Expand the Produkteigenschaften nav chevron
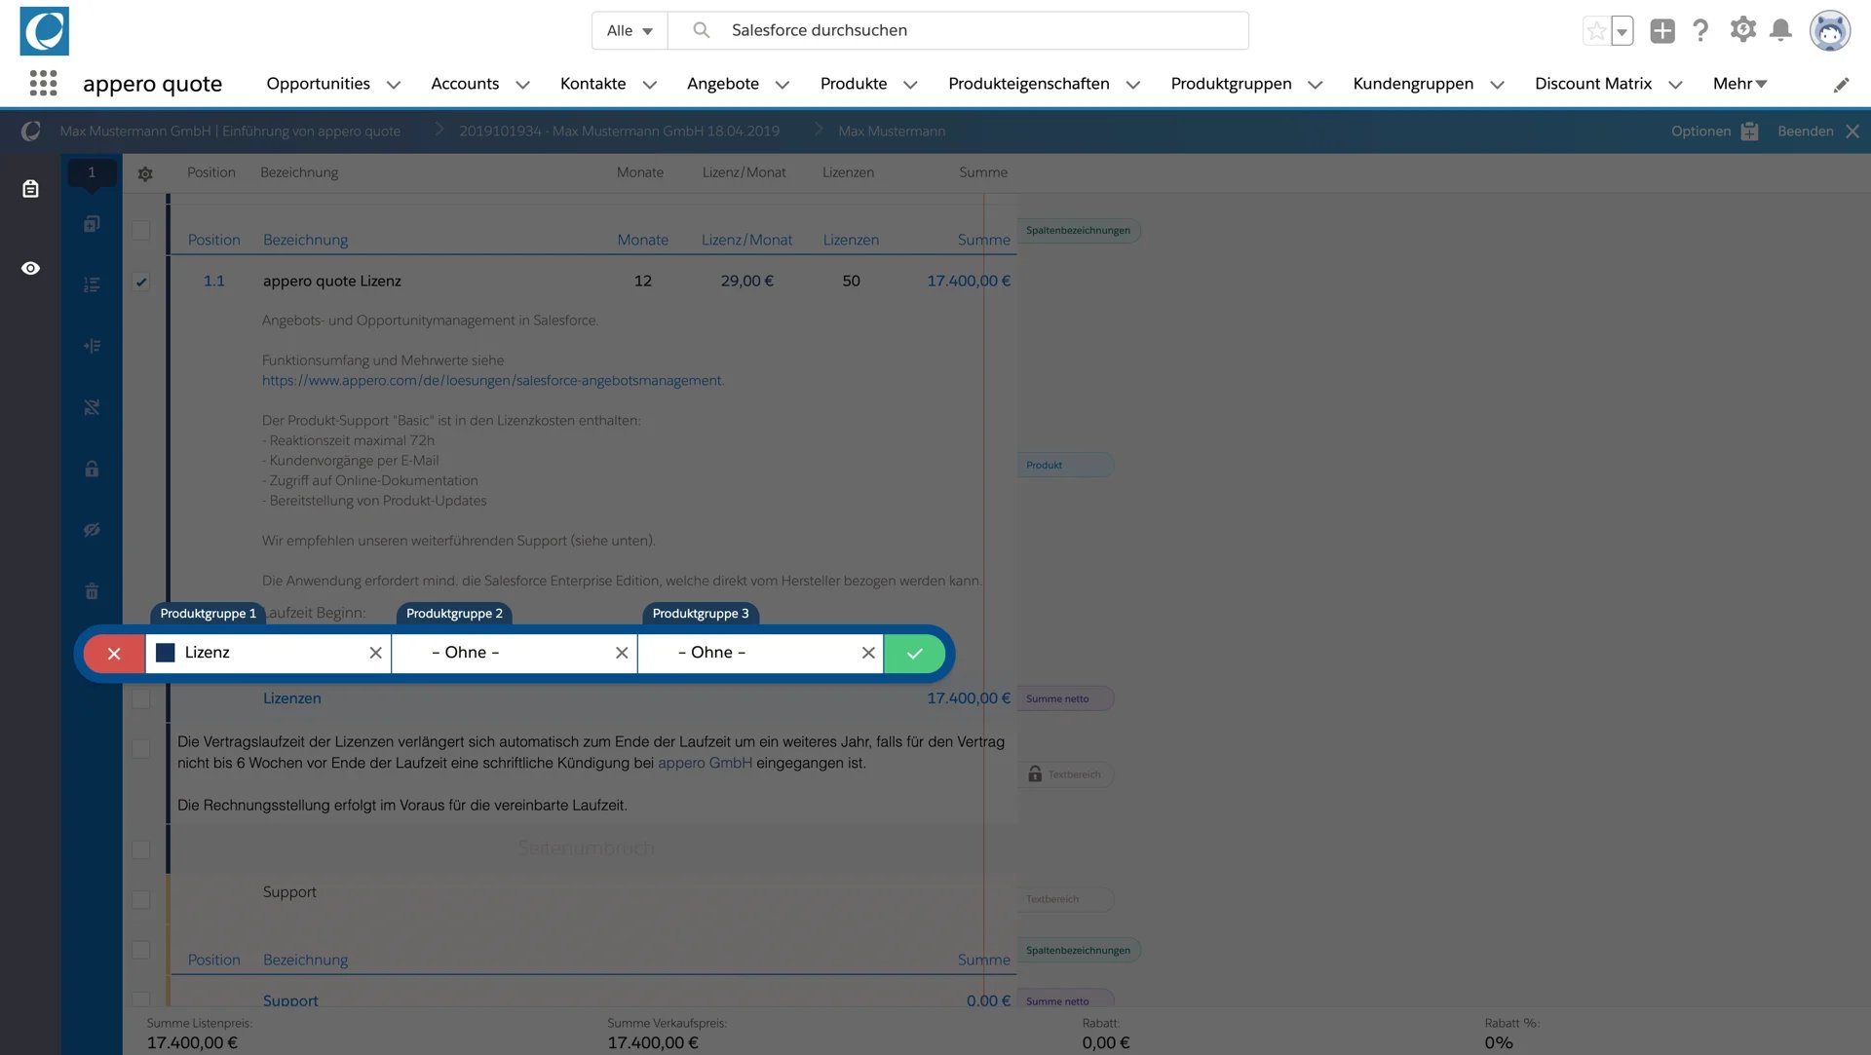This screenshot has width=1871, height=1055. pos(1133,85)
